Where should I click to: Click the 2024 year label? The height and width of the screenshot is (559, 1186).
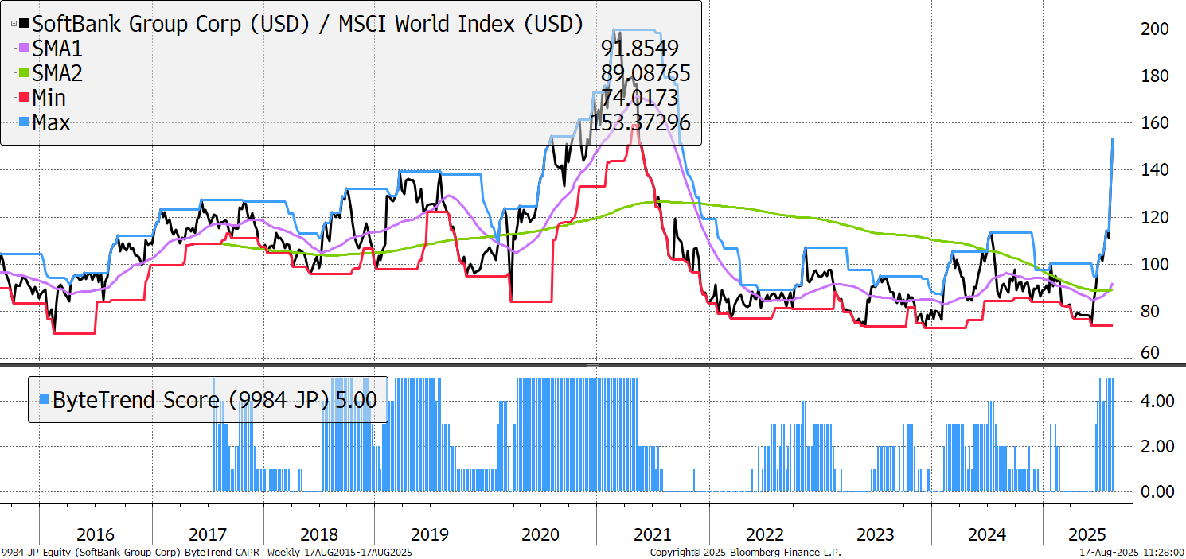[x=987, y=534]
